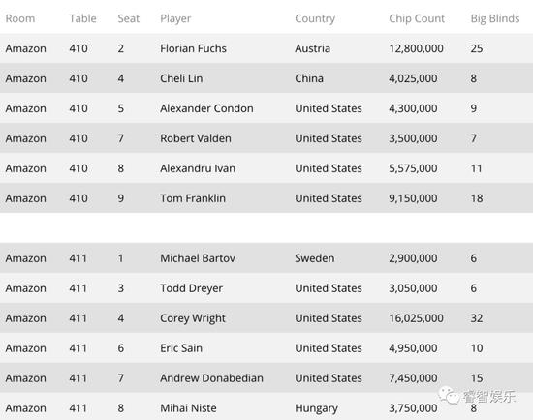Click the WeChat watermark logo icon

(x=448, y=395)
